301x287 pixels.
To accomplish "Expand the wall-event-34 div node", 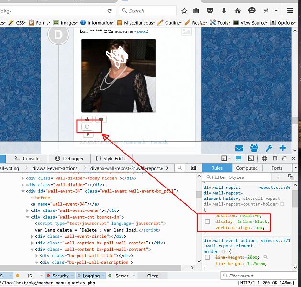I will coord(22,191).
